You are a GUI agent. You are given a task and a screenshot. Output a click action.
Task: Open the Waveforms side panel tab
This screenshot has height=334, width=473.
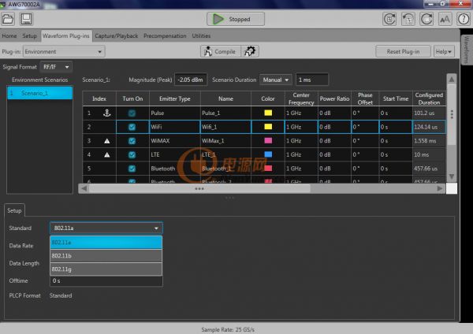point(467,50)
